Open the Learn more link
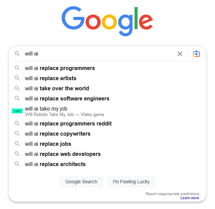215x209 pixels. (190, 198)
